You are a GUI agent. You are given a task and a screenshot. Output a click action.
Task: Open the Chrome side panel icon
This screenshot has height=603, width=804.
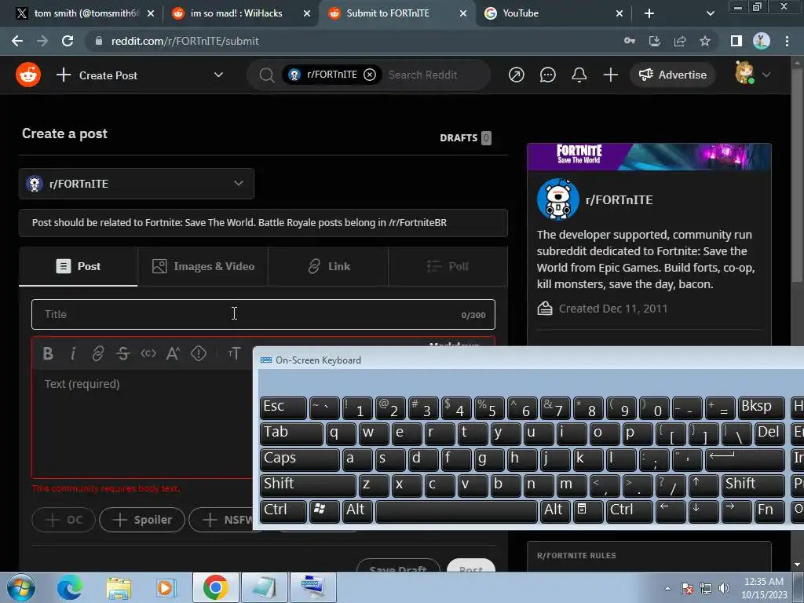pyautogui.click(x=736, y=41)
